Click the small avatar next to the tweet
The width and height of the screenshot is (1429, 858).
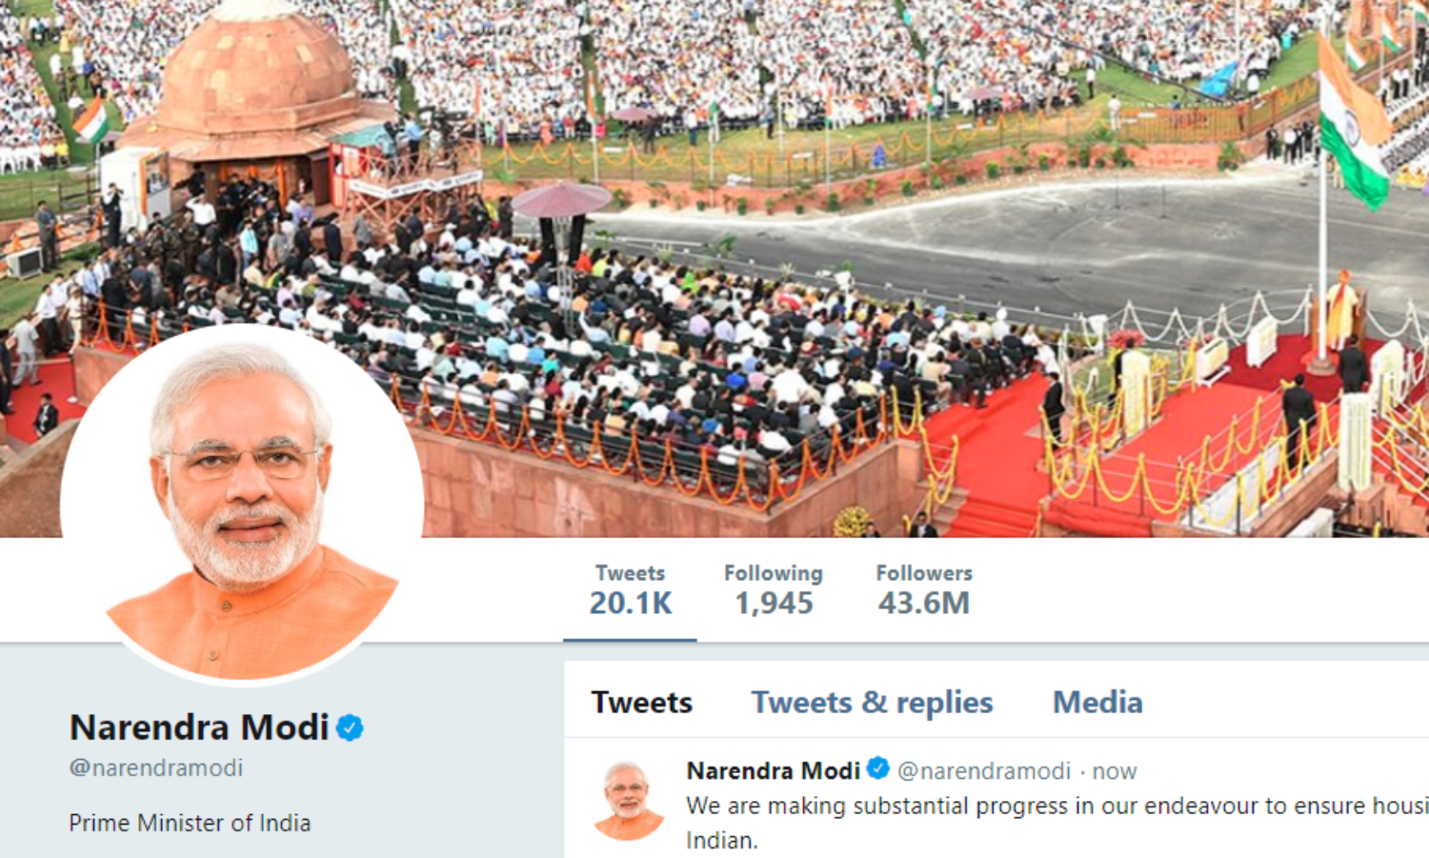[x=628, y=800]
